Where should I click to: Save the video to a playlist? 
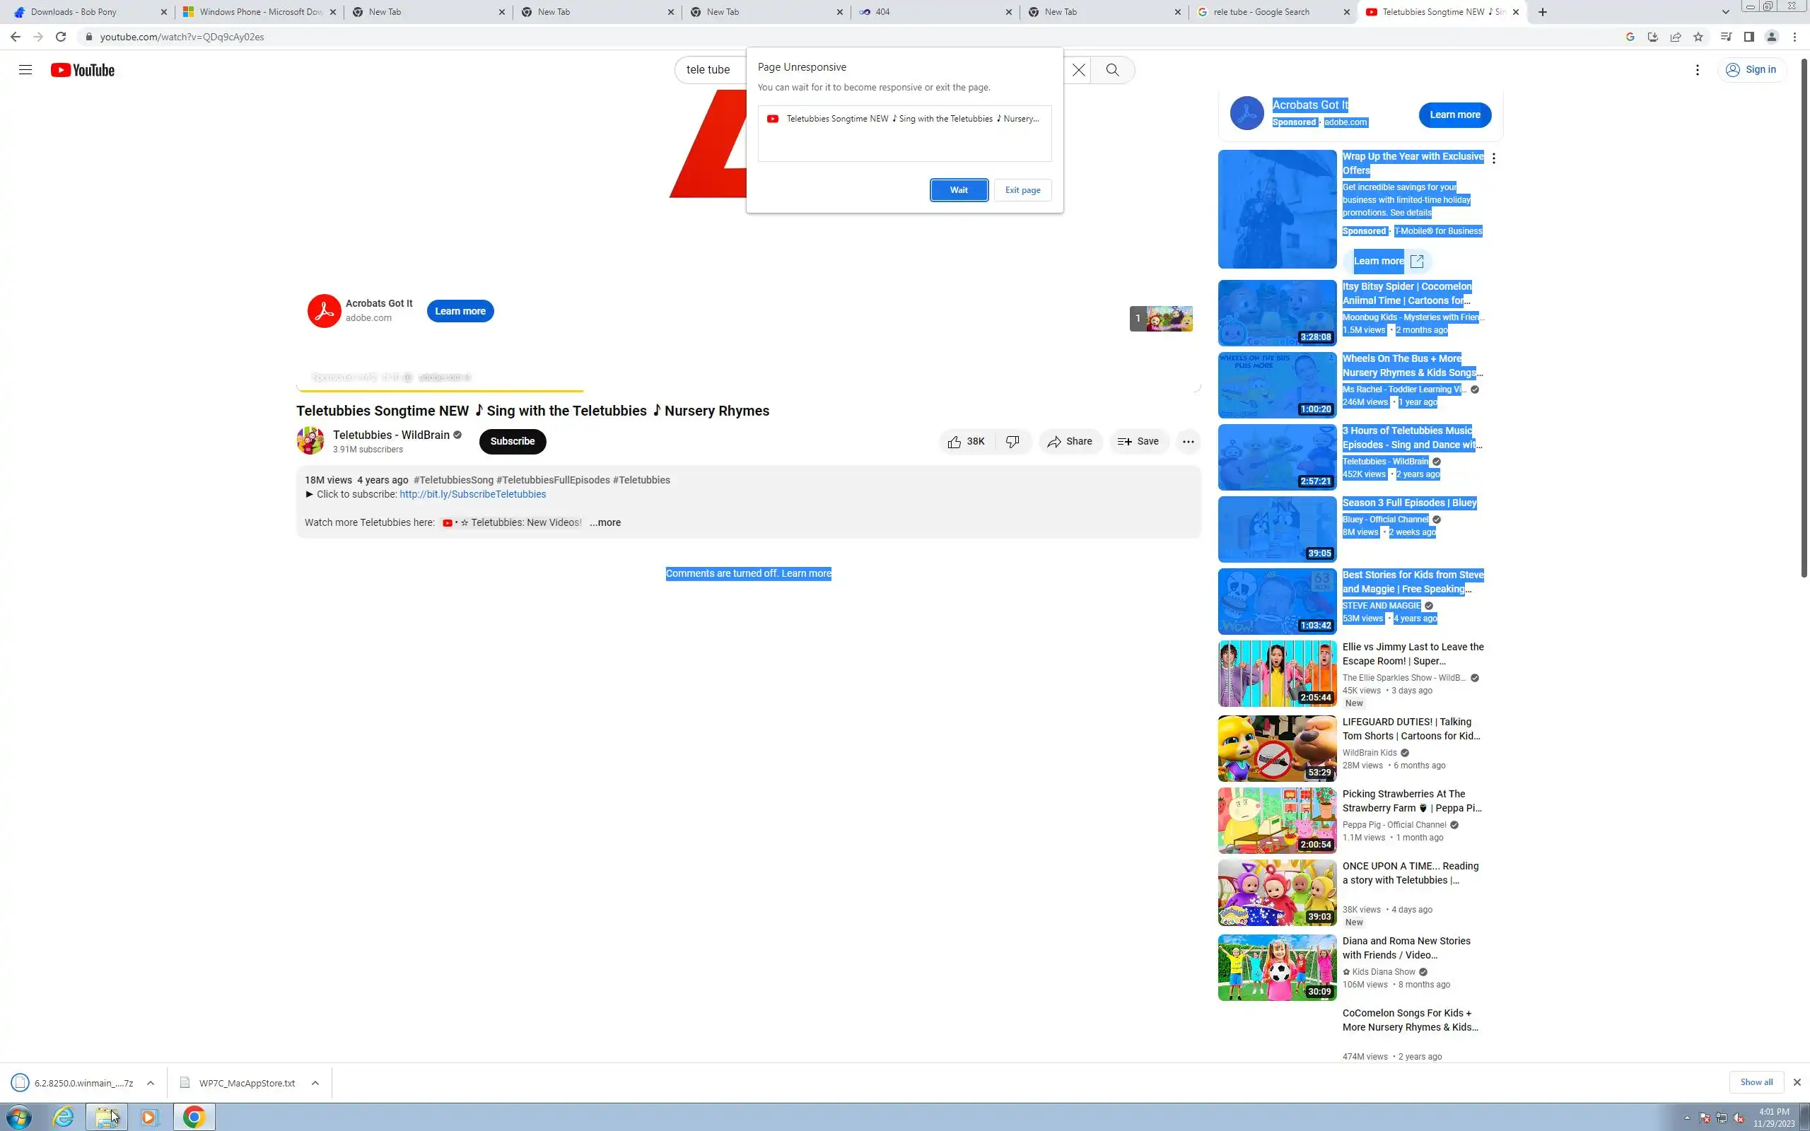click(1138, 441)
